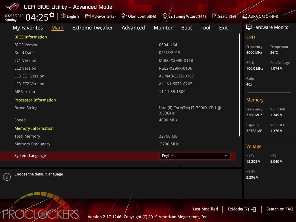Click the EC1 Version value MBEC-X299R-0118
The height and width of the screenshot is (222, 296).
pyautogui.click(x=176, y=60)
